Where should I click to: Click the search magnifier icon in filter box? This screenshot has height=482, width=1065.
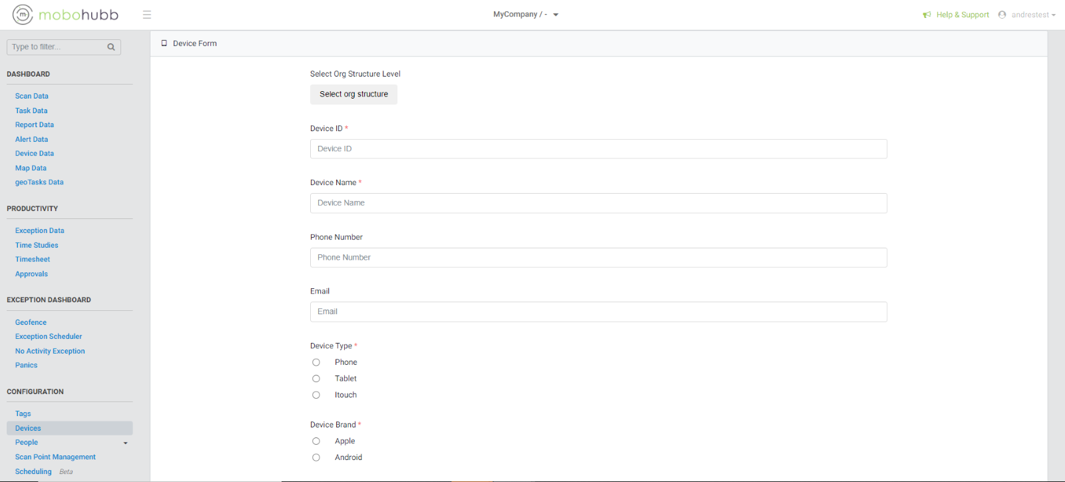[111, 47]
